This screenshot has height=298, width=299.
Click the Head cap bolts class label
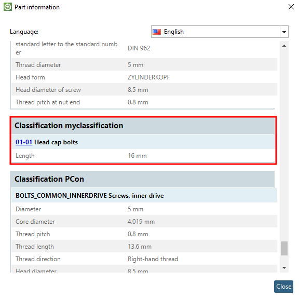tap(56, 142)
